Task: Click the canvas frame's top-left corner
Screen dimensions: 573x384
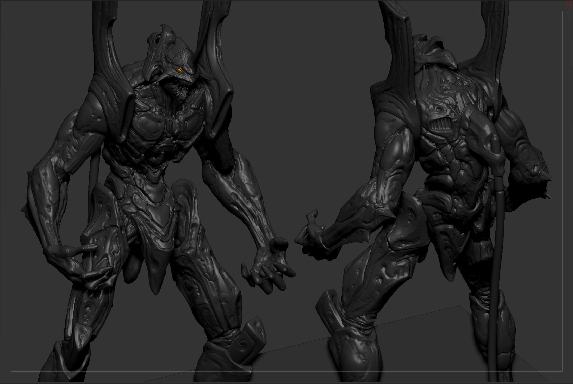Action: click(11, 11)
